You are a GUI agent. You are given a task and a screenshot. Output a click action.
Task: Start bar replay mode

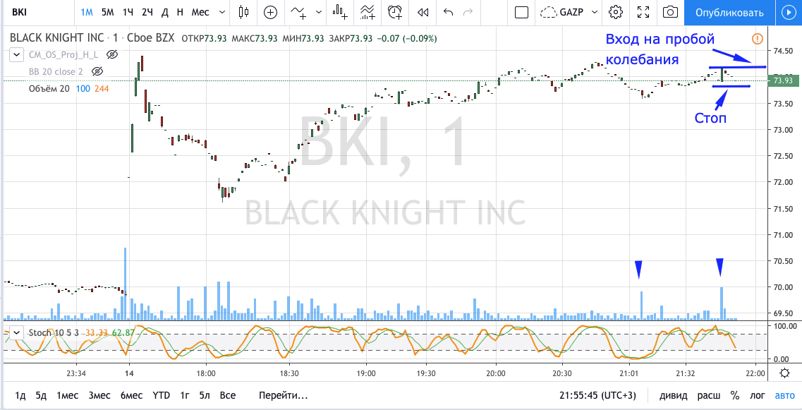(x=423, y=12)
